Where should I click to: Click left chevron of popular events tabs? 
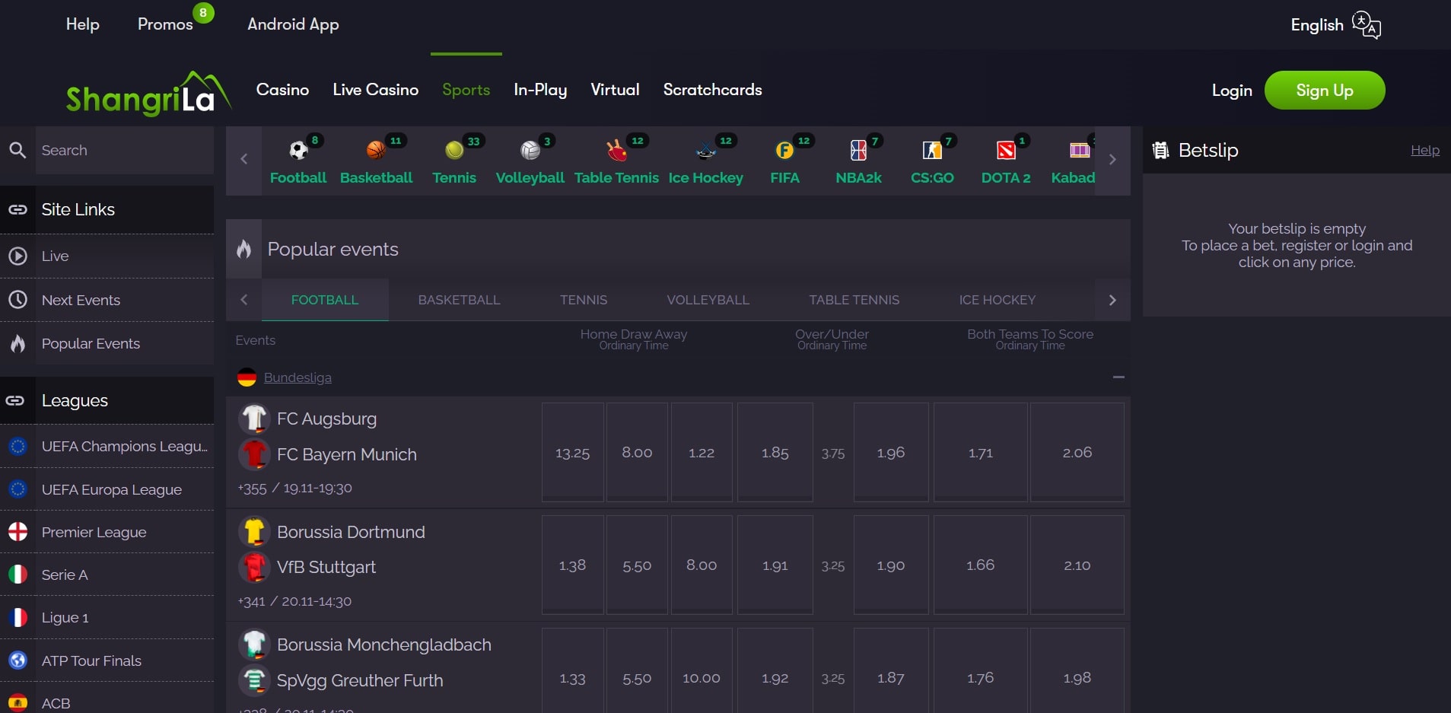point(244,300)
